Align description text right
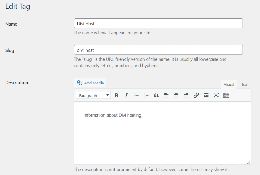Screen dimensions: 260x175 pos(186,95)
